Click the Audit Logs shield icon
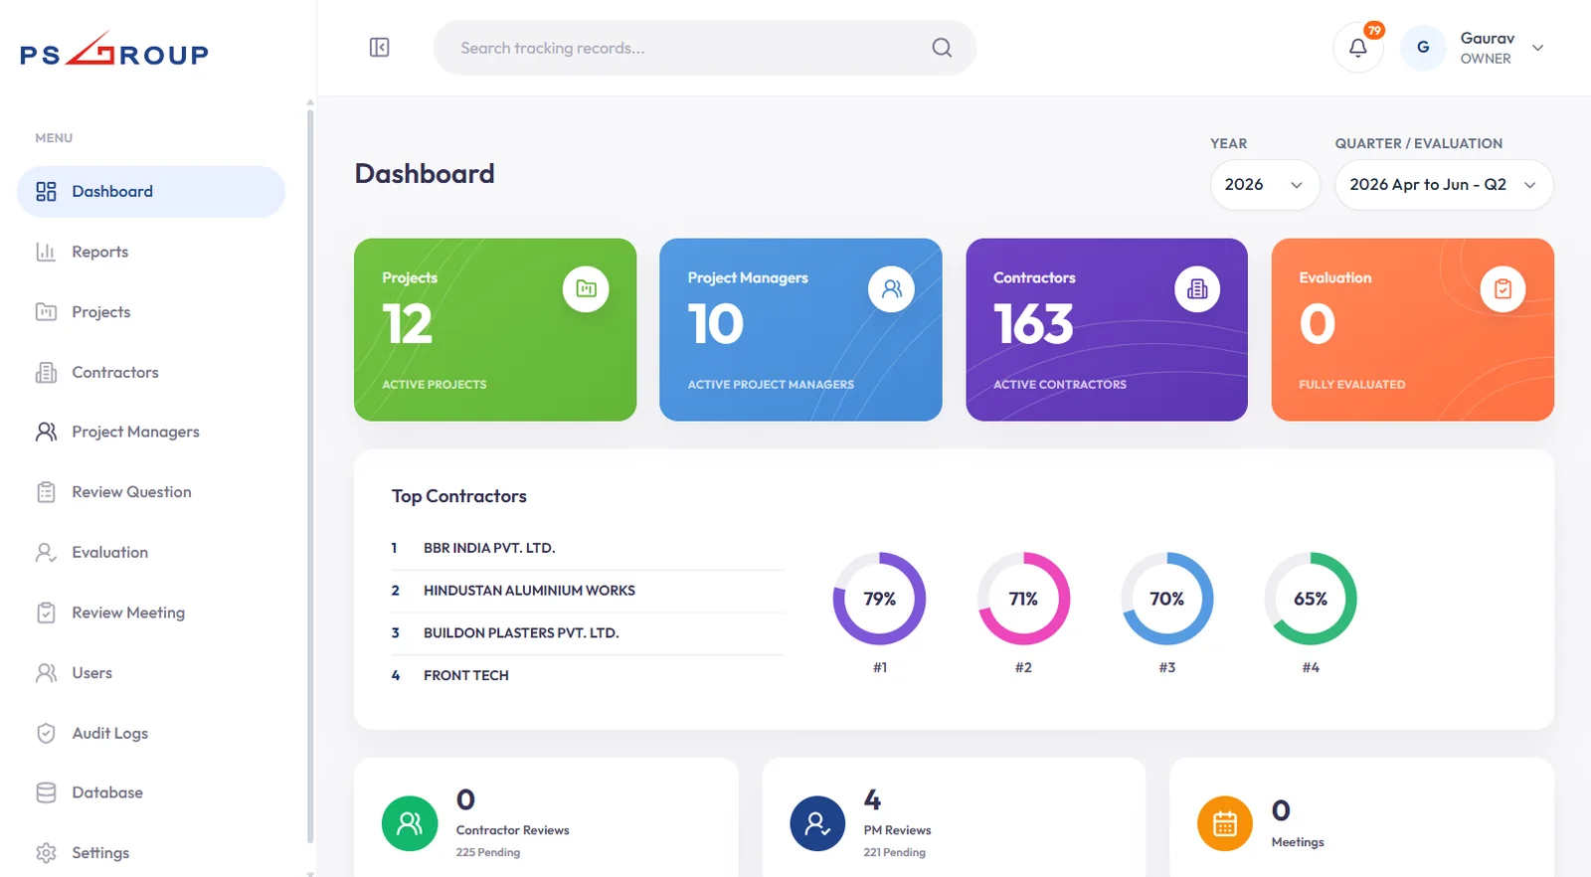 pyautogui.click(x=46, y=734)
